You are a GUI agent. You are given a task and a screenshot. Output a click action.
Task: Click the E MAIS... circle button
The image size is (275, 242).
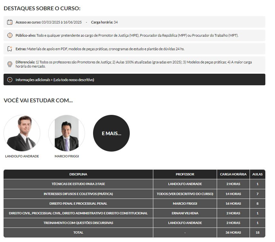pos(111,133)
